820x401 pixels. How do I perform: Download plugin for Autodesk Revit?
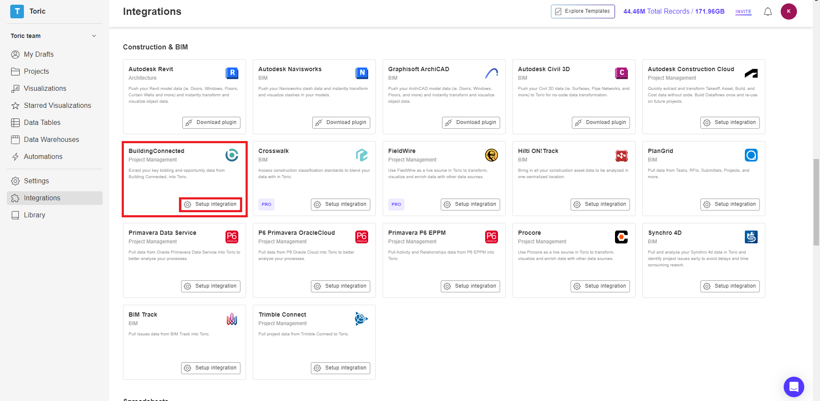(x=211, y=122)
